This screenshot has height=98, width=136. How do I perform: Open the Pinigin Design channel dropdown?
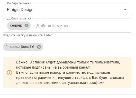point(67,9)
